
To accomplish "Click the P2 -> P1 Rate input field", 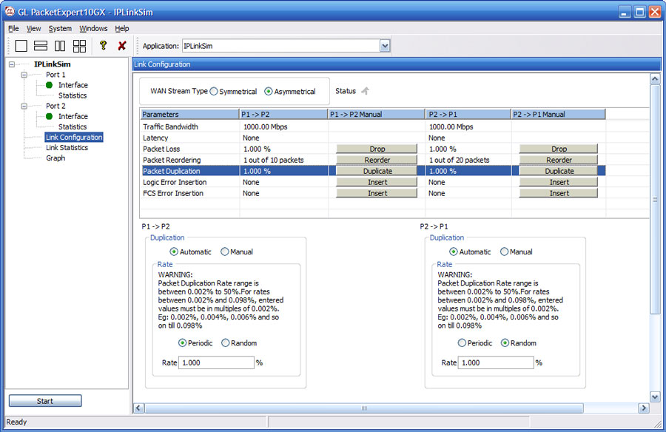I will point(496,362).
